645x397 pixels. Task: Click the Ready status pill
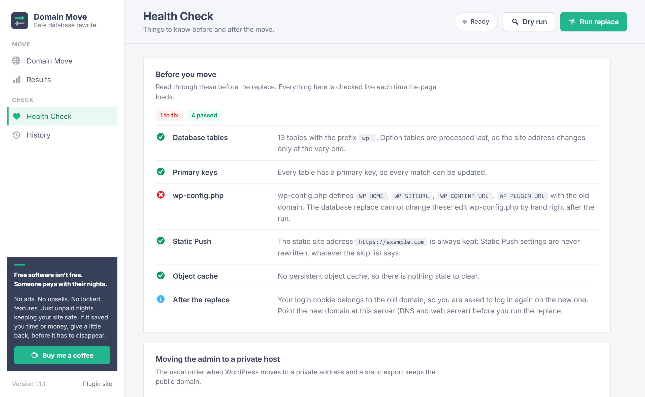[x=476, y=21]
